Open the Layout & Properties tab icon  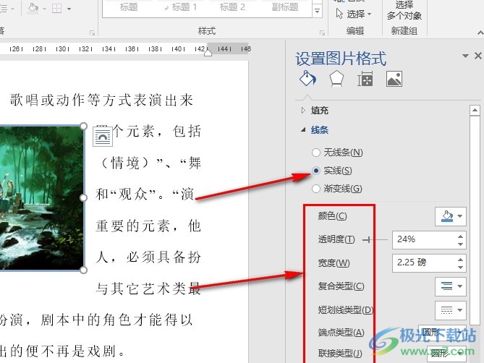point(365,79)
